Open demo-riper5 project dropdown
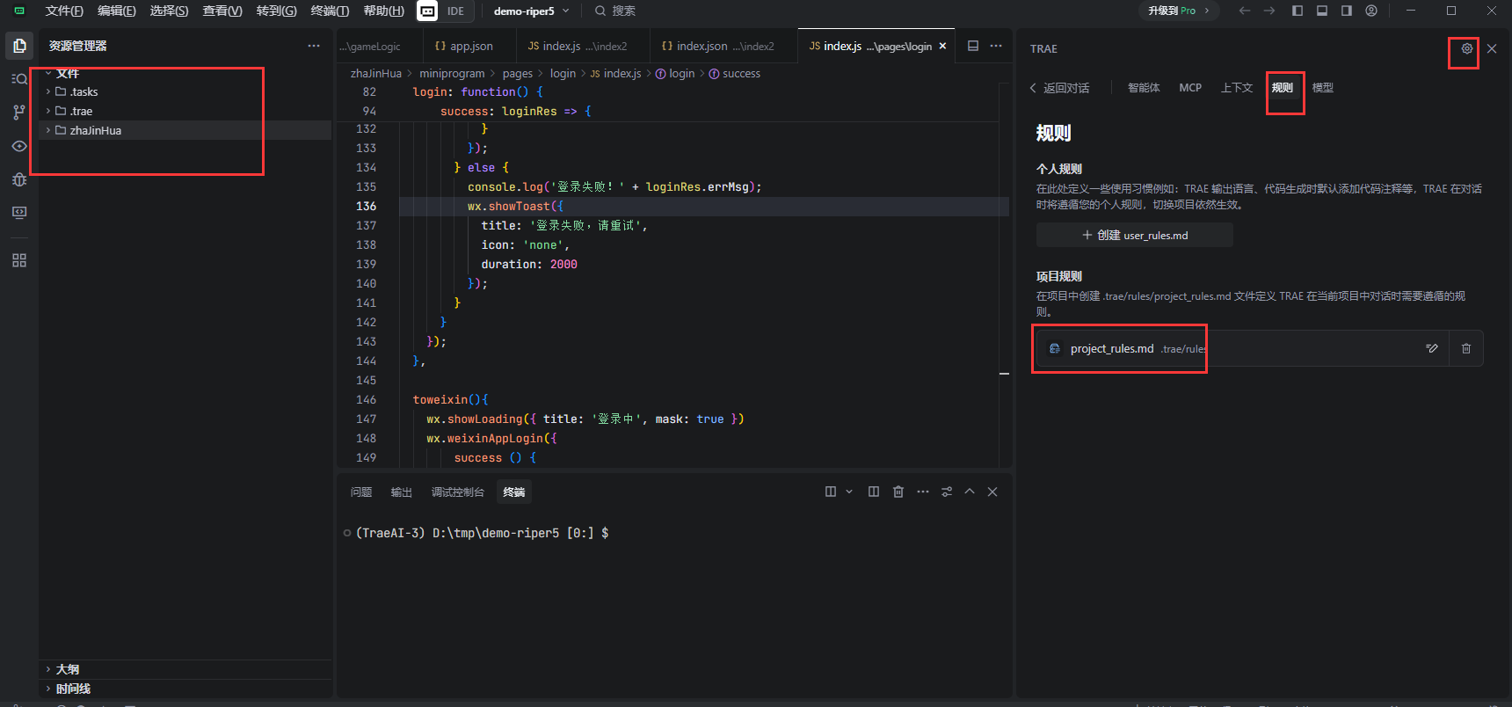Screen dimensions: 1512x707 [x=531, y=11]
